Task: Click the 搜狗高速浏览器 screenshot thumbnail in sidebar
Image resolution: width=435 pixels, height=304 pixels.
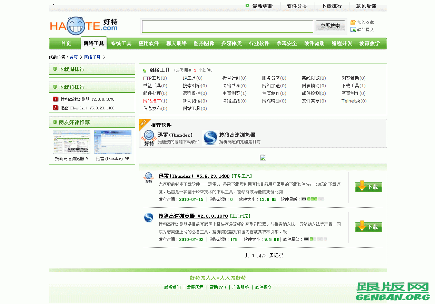Action: pyautogui.click(x=71, y=142)
